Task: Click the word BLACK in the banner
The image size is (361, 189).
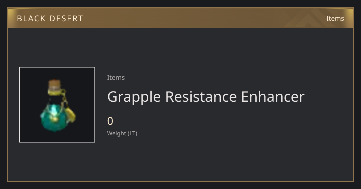Action: [31, 19]
